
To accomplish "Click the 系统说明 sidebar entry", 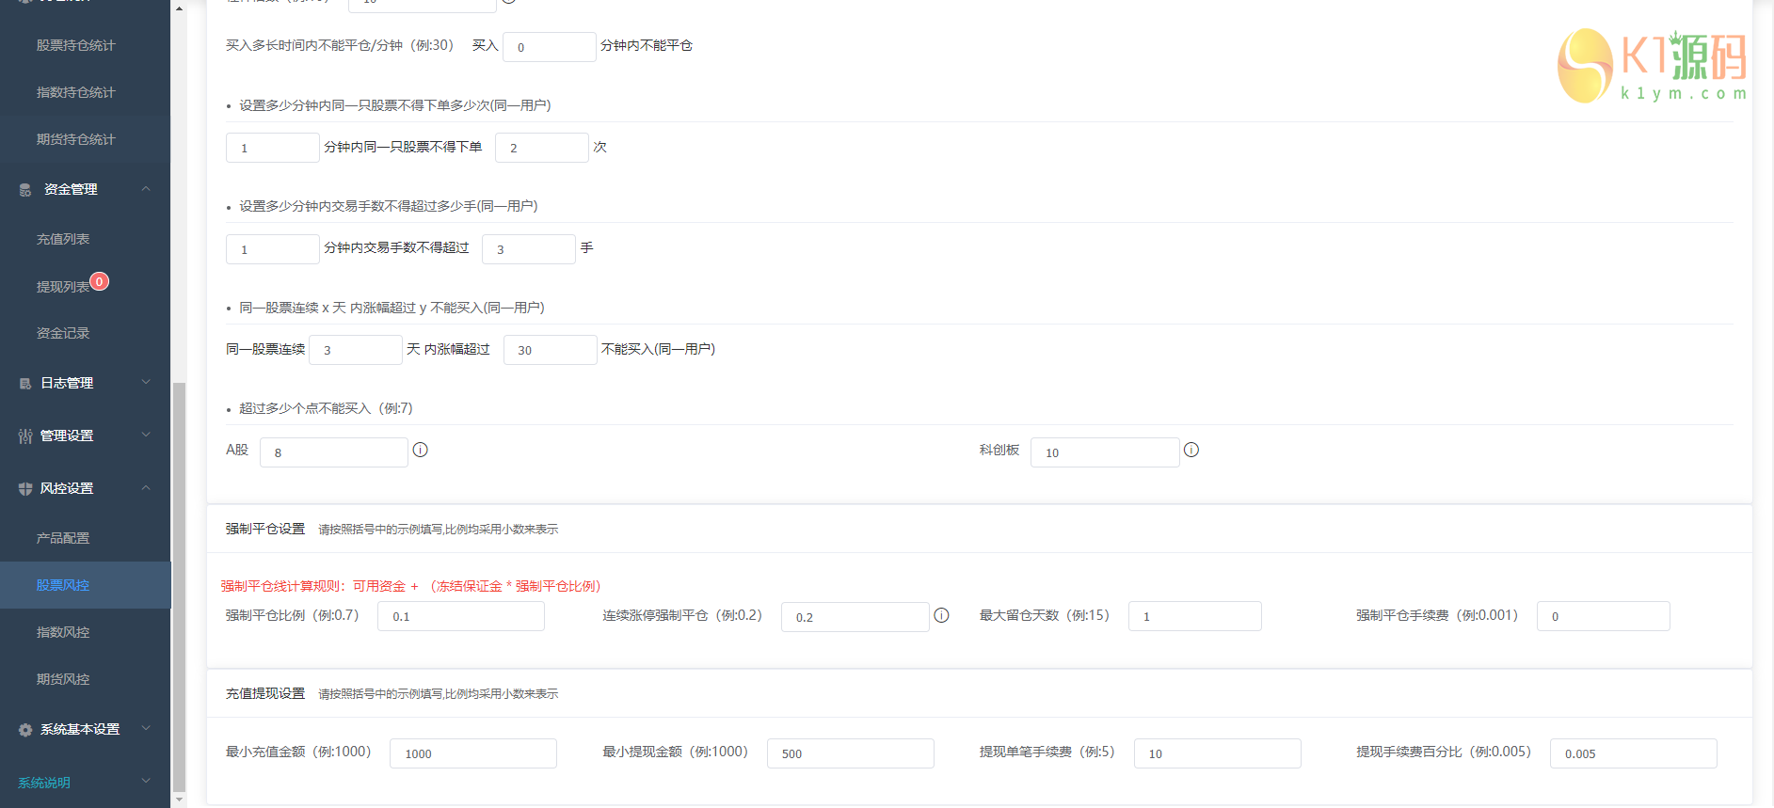I will (44, 783).
